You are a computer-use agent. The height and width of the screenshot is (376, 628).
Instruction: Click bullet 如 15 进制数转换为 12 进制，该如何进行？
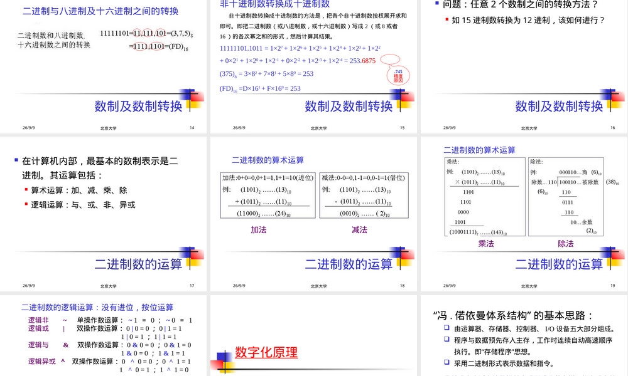(x=528, y=20)
